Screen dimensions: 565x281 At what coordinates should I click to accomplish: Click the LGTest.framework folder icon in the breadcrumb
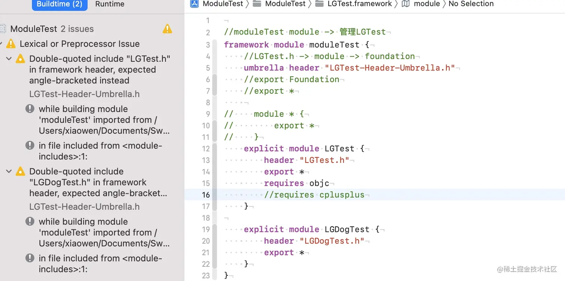click(321, 4)
